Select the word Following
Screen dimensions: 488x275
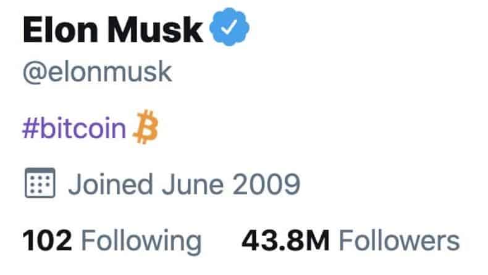141,242
